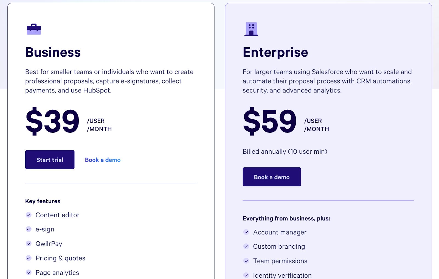439x279 pixels.
Task: Click the checkmark icon beside e-sign
Action: tap(29, 229)
